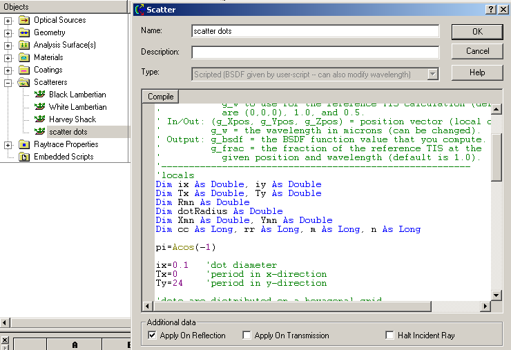Click into the Description text field

(315, 52)
